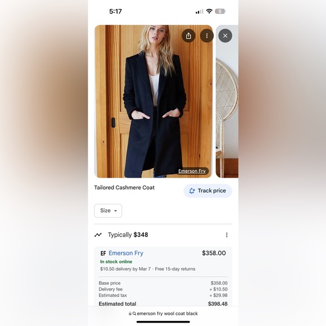
Task: Click the lock icon in address bar
Action: [x=130, y=314]
